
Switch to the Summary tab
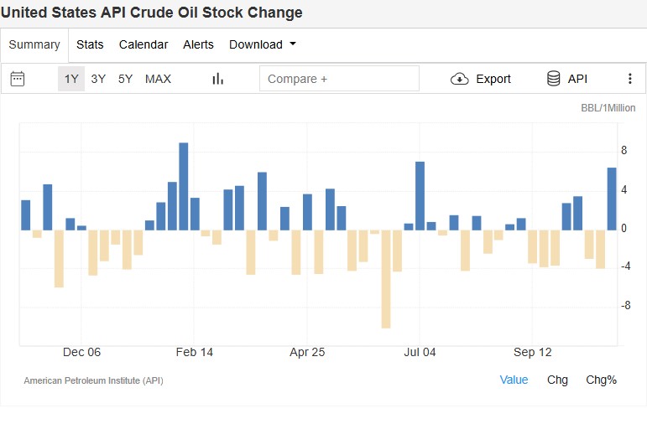coord(34,44)
